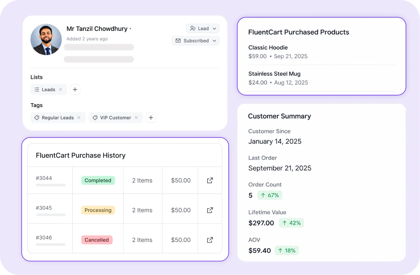Viewport: 420px width, 275px height.
Task: Click the January 14, 2025 date
Action: point(275,142)
